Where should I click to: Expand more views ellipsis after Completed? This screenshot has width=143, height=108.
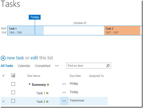tap(57, 66)
